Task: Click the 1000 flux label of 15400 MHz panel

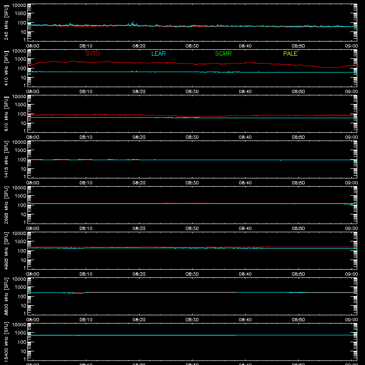Action: click(x=21, y=333)
